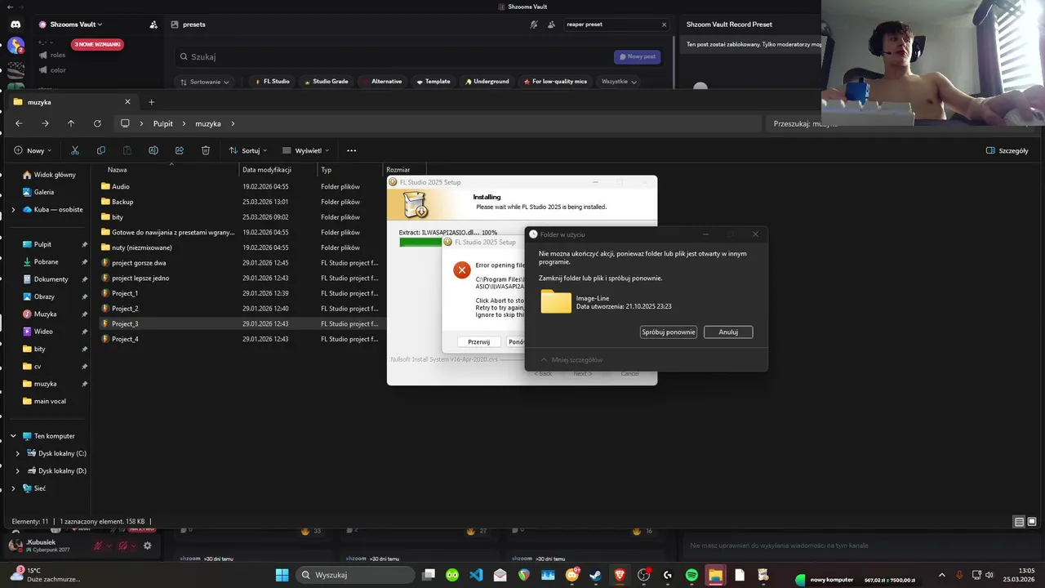
Task: Select the Underground tag filter
Action: tap(487, 82)
